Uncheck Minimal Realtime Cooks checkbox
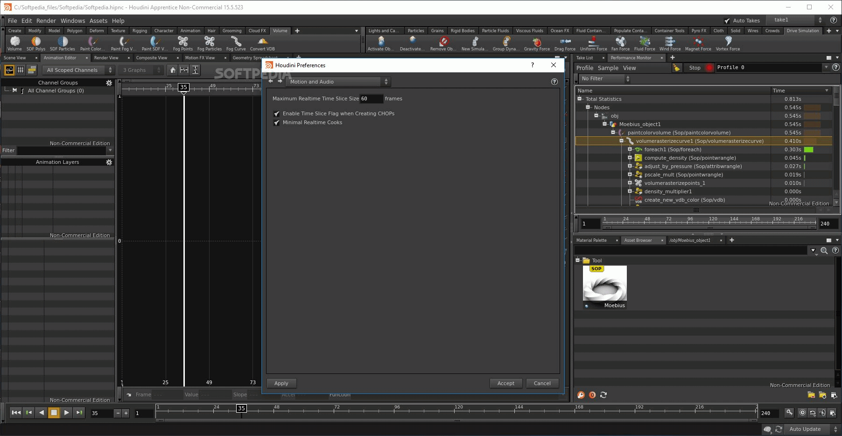The width and height of the screenshot is (842, 436). pos(277,123)
